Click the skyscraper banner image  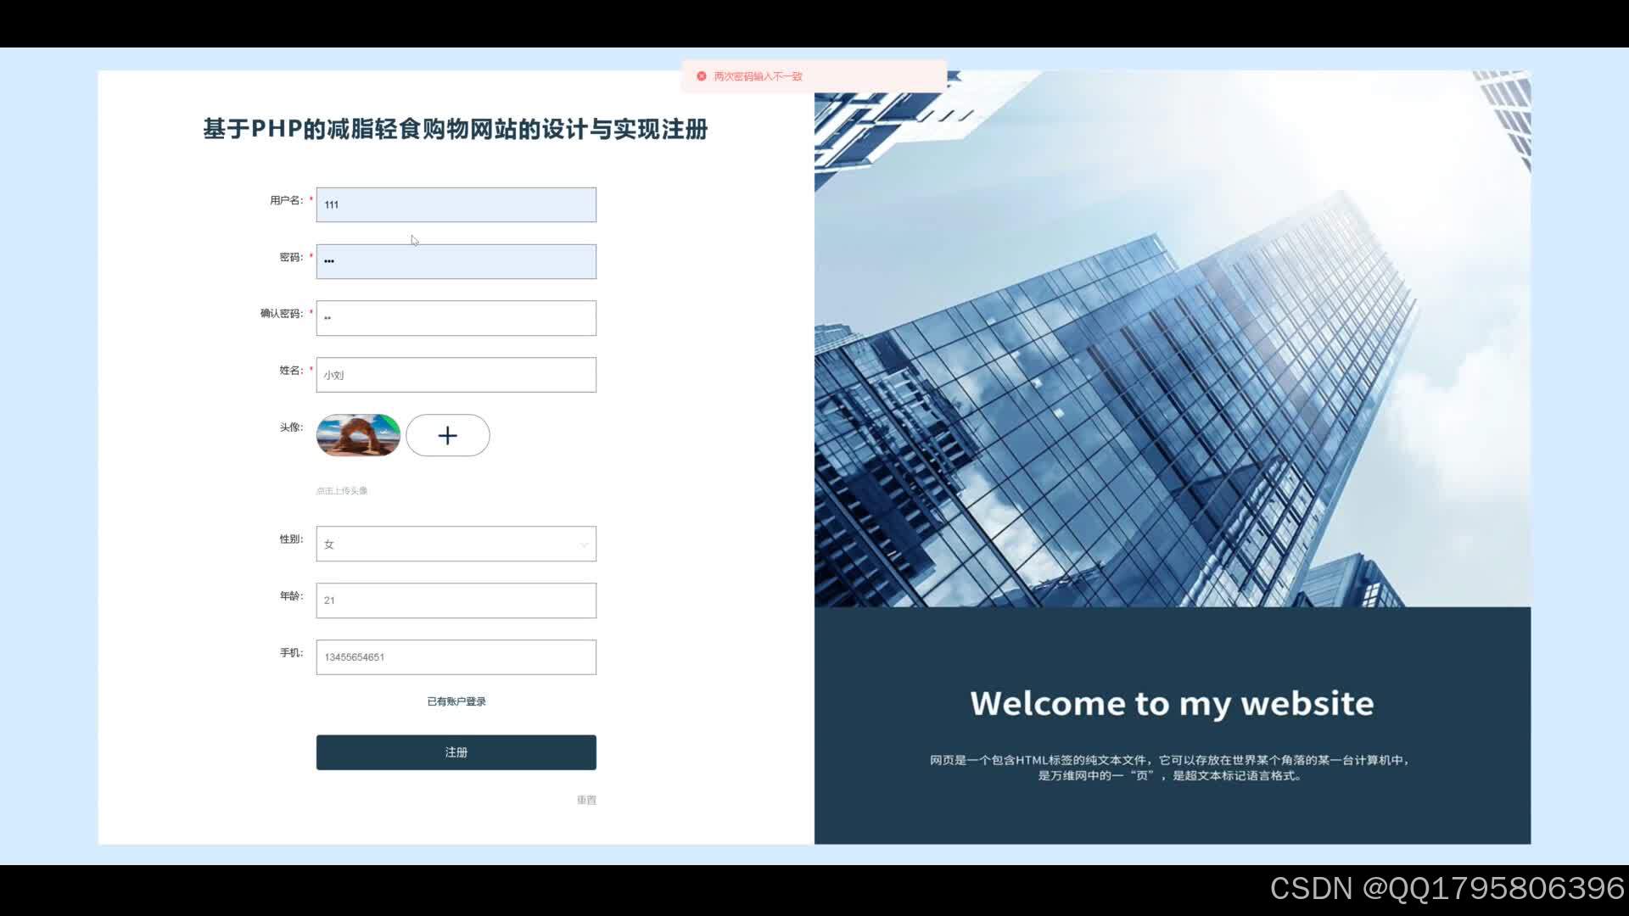(1172, 339)
